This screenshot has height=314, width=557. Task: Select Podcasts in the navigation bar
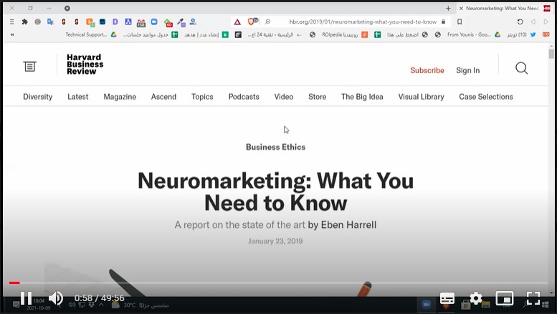pos(244,97)
